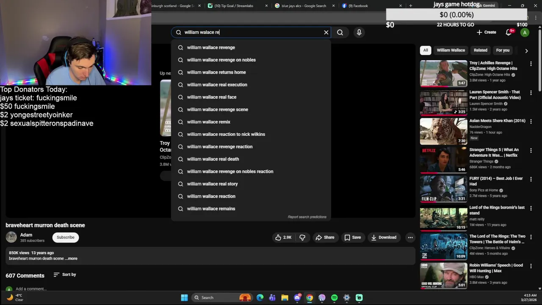Open options for Lauren Spencer Smith video
Image resolution: width=542 pixels, height=305 pixels.
(531, 92)
